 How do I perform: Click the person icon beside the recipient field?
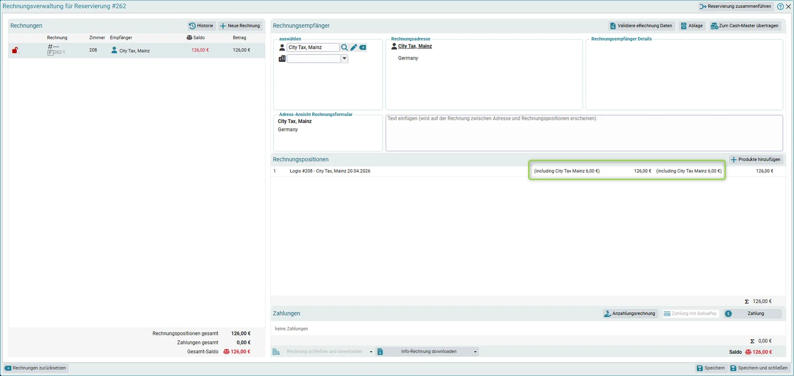point(282,48)
